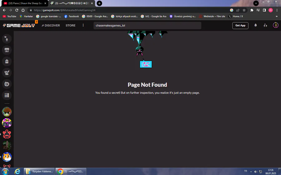The height and width of the screenshot is (175, 281).
Task: Click the Game Jolt logo
Action: (19, 26)
